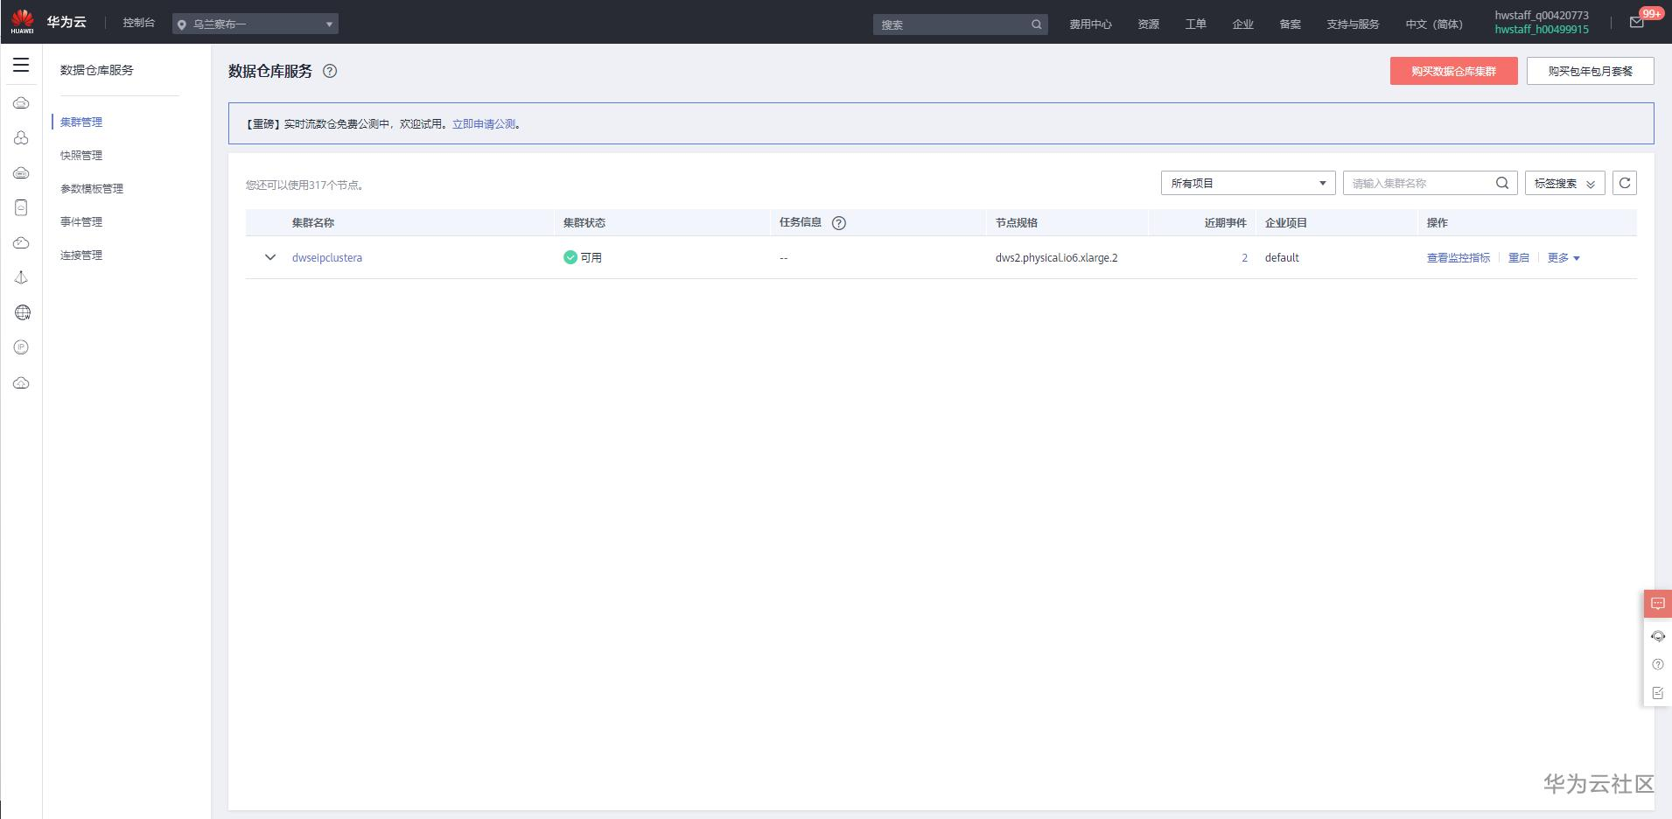Open the 中文 (简体) language menu
The width and height of the screenshot is (1672, 819).
pyautogui.click(x=1434, y=24)
